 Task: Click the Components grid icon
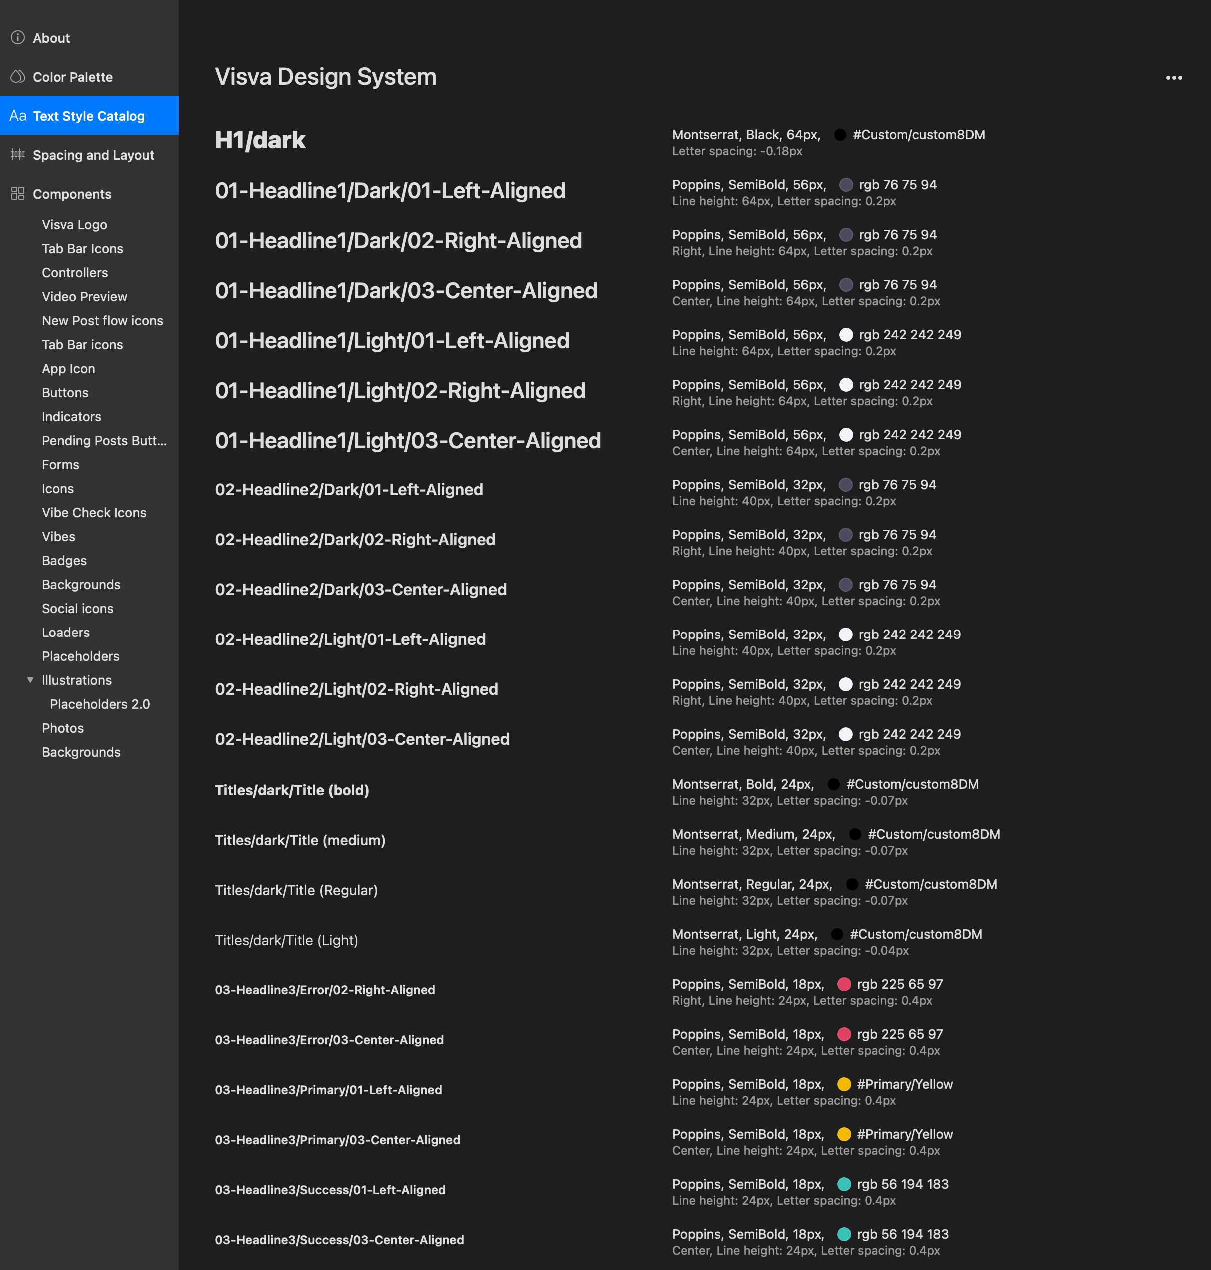(18, 194)
